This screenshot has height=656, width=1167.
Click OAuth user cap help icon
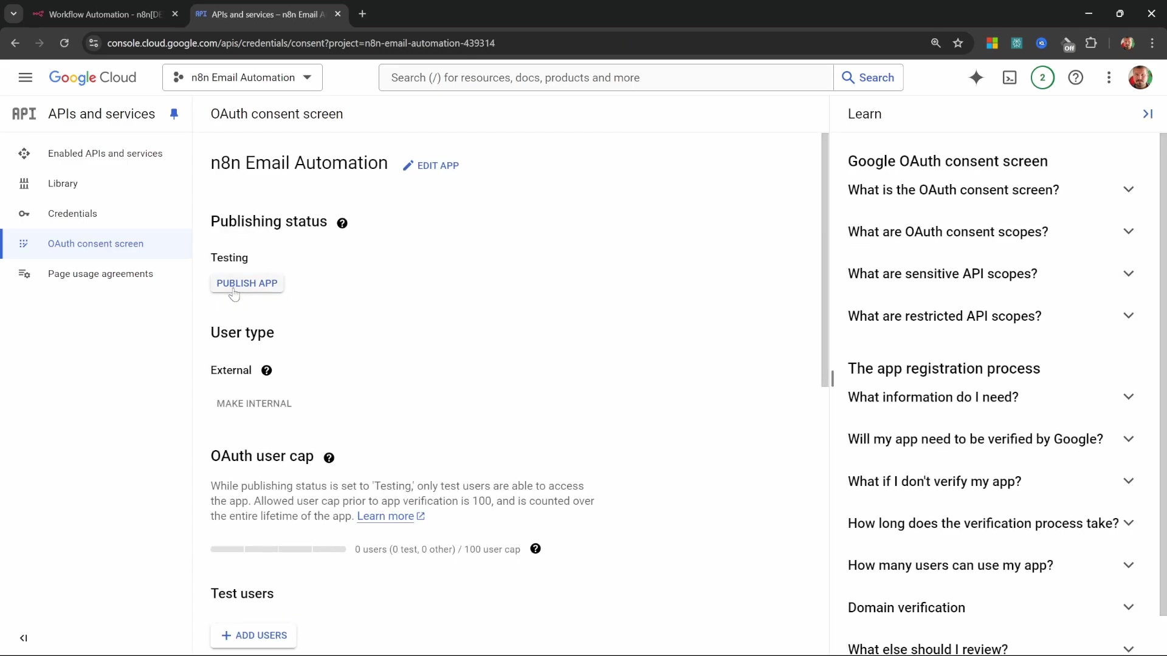pos(329,457)
